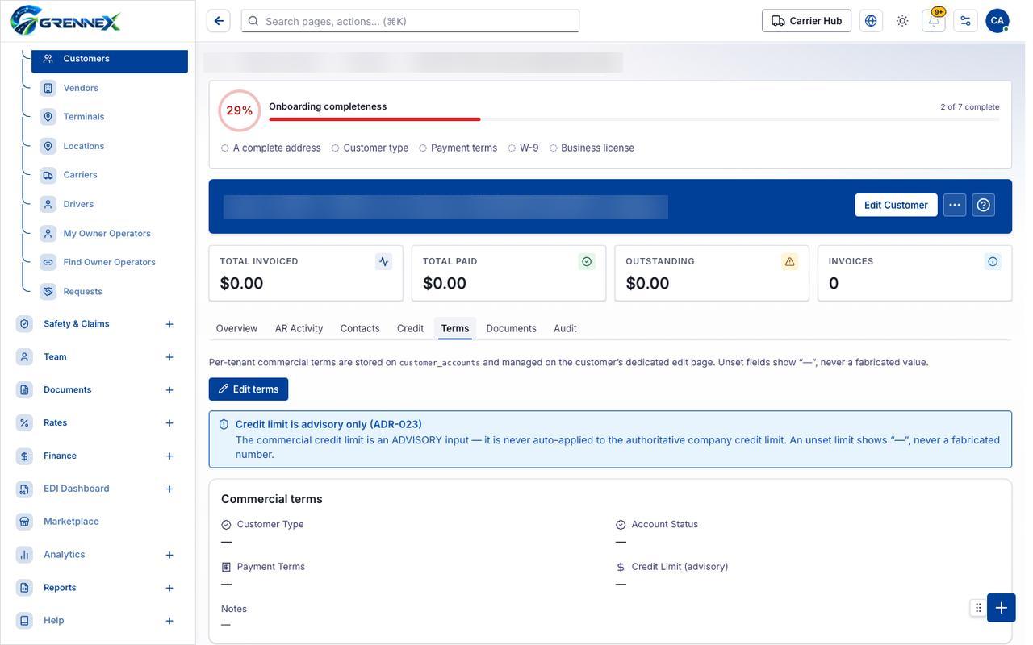1033x645 pixels.
Task: Click the Edit Customer button
Action: pyautogui.click(x=896, y=205)
